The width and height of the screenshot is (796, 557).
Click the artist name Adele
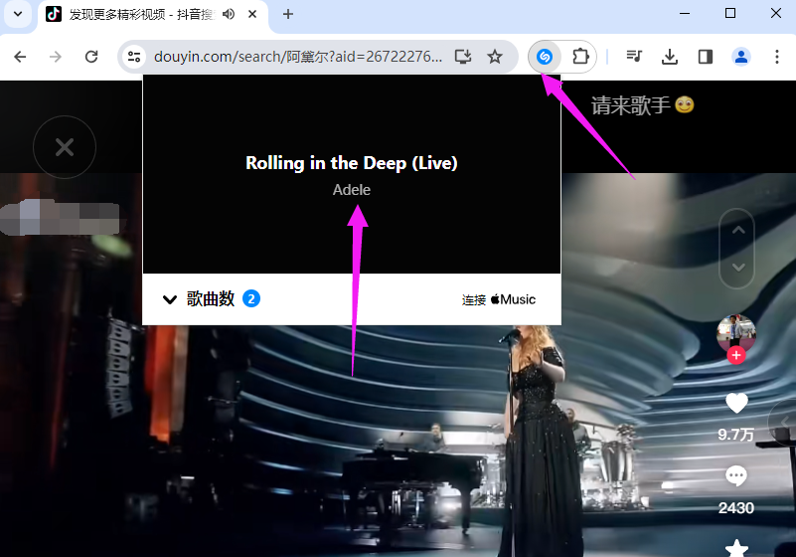tap(352, 190)
